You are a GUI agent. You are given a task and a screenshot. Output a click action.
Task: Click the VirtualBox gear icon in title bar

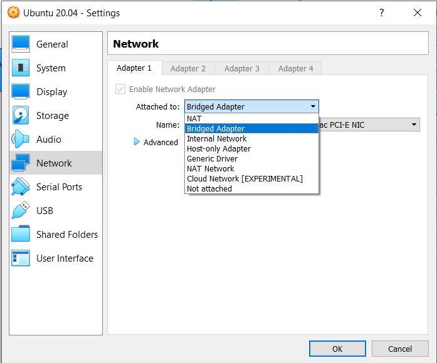(13, 13)
